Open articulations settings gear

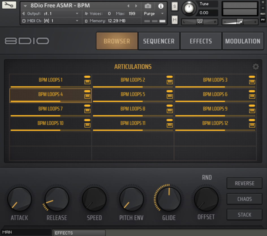point(256,66)
